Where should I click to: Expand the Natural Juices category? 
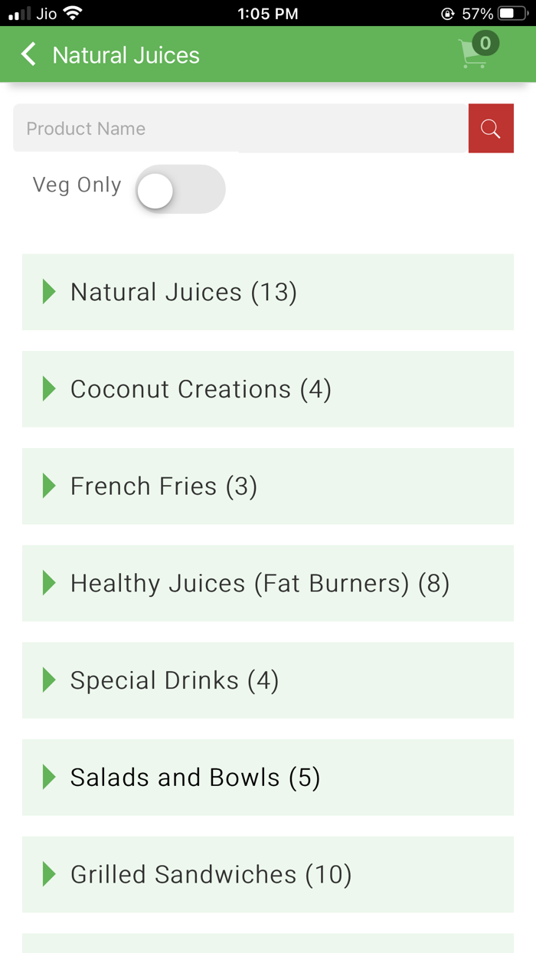coord(184,292)
